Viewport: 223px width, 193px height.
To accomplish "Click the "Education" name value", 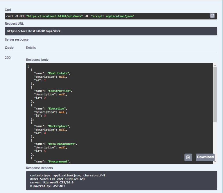I will coord(57,108).
